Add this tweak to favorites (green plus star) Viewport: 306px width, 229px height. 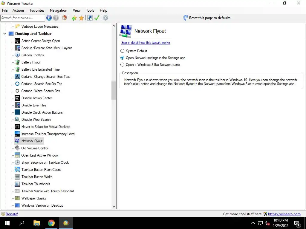[x=74, y=18]
